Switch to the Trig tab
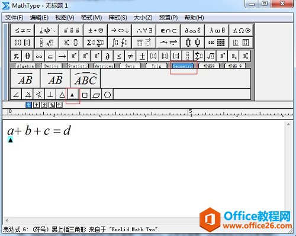 pyautogui.click(x=156, y=66)
